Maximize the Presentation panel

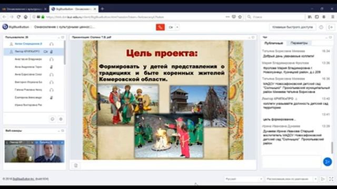click(253, 37)
